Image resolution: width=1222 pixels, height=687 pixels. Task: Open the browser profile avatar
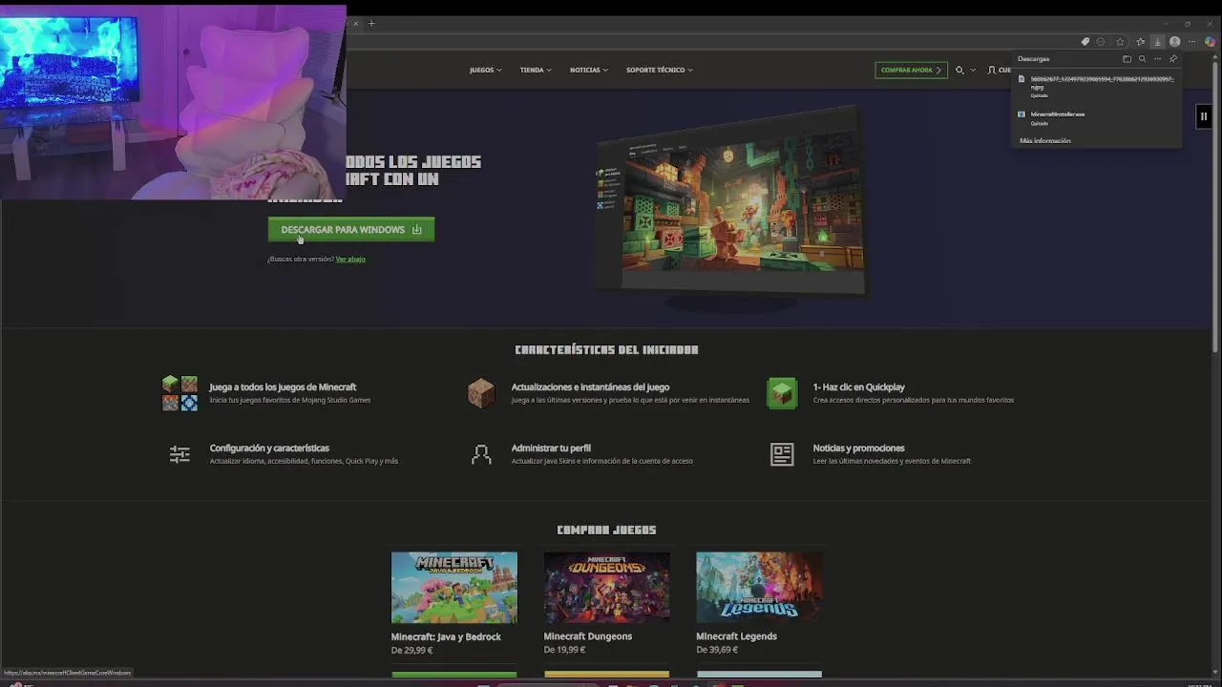tap(1175, 42)
